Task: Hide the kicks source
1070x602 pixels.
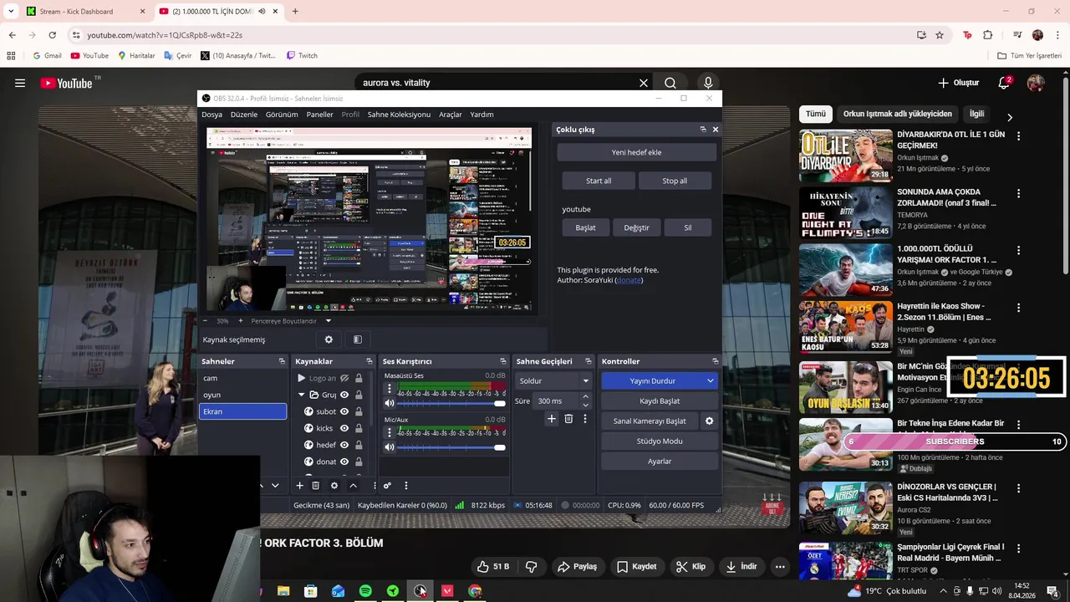Action: tap(344, 428)
